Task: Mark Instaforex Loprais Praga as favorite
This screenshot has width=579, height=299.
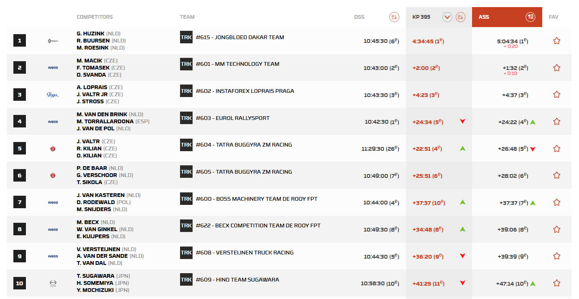Action: (556, 95)
